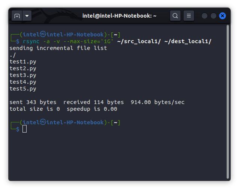The width and height of the screenshot is (239, 190).
Task: Close the terminal with blue X
Action: [223, 16]
